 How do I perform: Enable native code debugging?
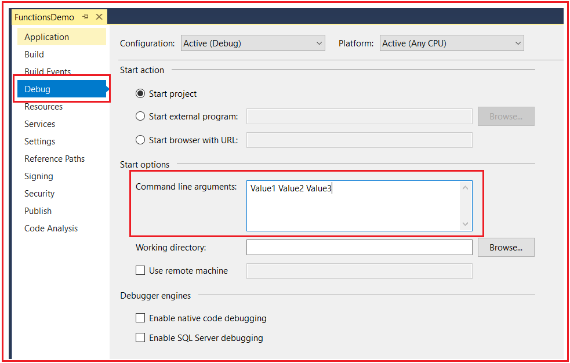click(140, 318)
